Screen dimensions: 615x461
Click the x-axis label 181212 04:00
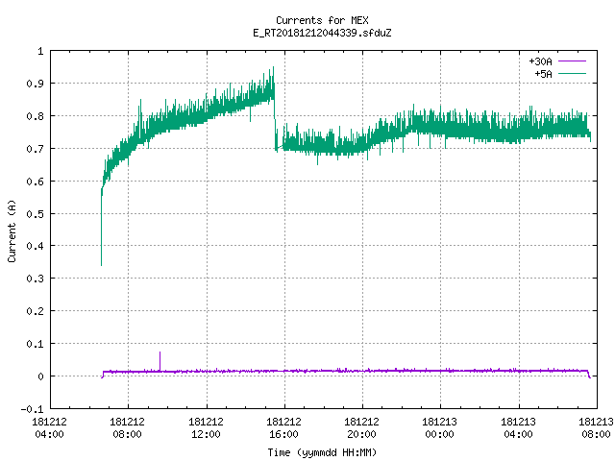(x=49, y=427)
